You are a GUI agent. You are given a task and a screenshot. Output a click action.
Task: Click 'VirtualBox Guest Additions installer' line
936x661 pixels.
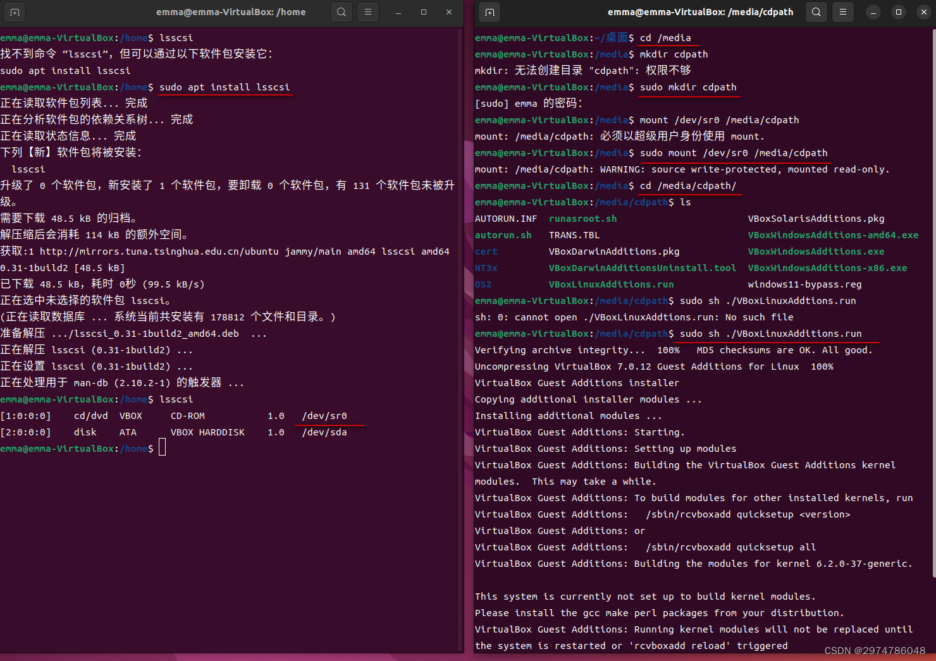577,383
